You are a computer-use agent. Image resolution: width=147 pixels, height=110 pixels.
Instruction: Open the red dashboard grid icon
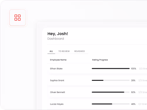point(18,18)
